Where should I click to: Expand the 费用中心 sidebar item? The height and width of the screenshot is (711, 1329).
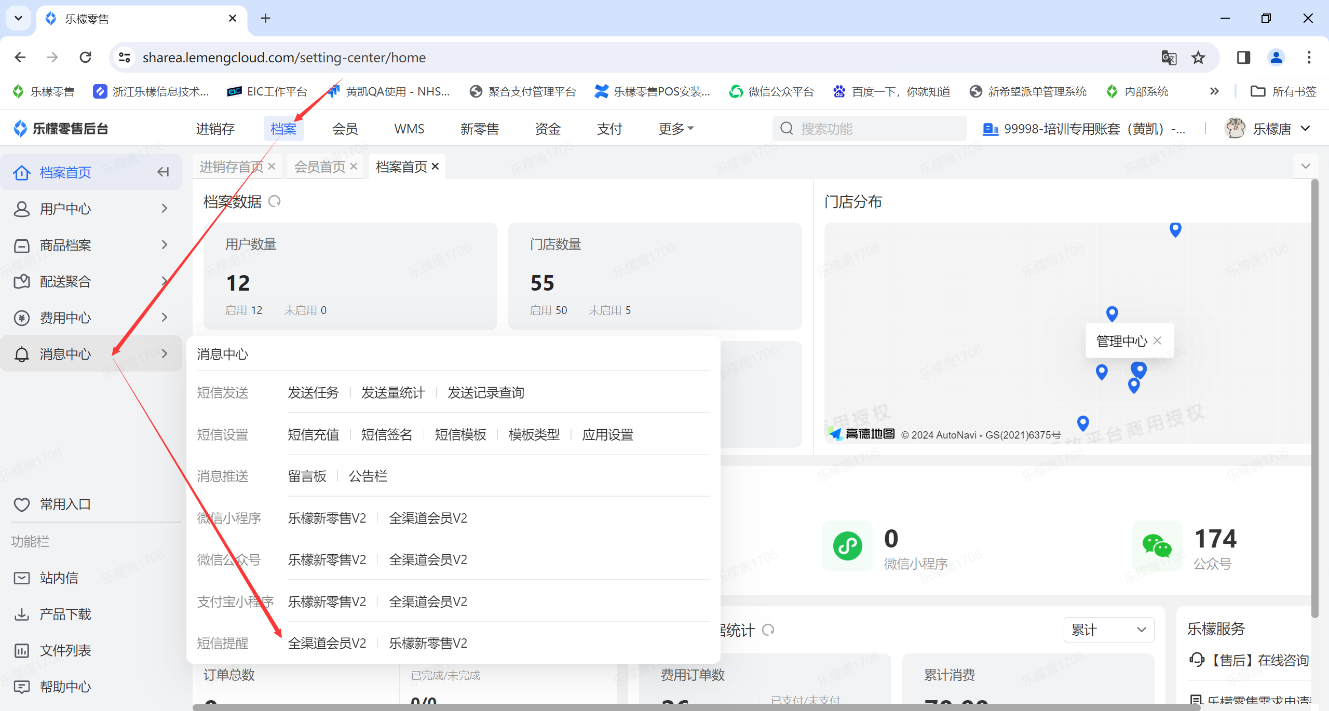click(91, 318)
